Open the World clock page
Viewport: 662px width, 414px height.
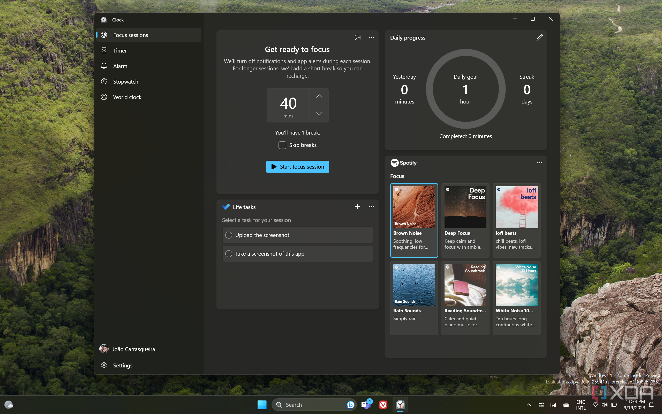(x=149, y=97)
